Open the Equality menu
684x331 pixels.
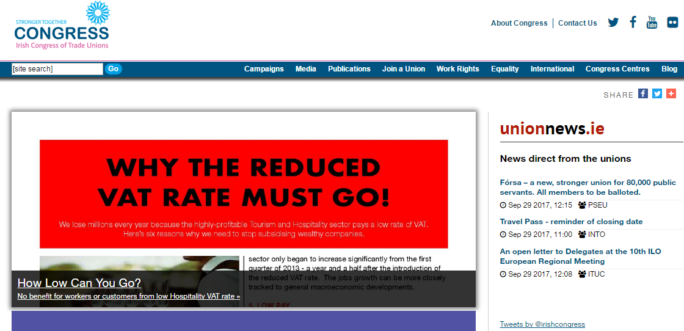pyautogui.click(x=504, y=69)
